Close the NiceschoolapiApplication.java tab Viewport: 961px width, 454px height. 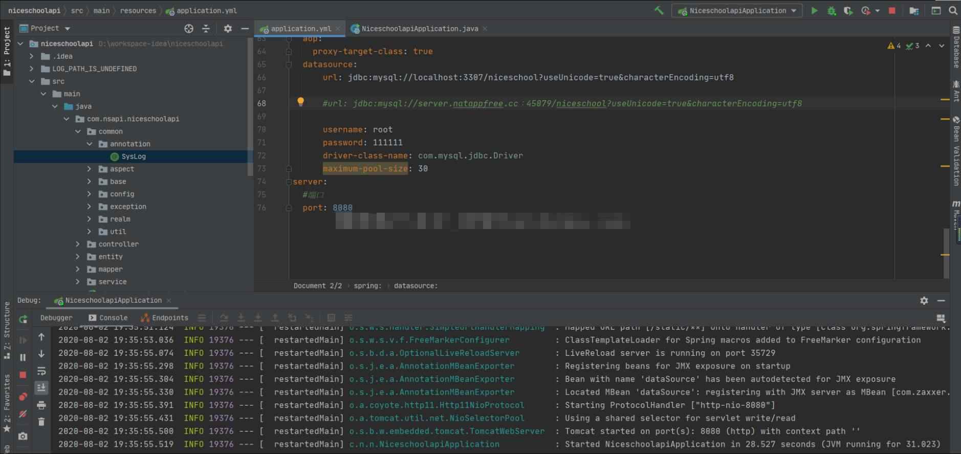[485, 29]
